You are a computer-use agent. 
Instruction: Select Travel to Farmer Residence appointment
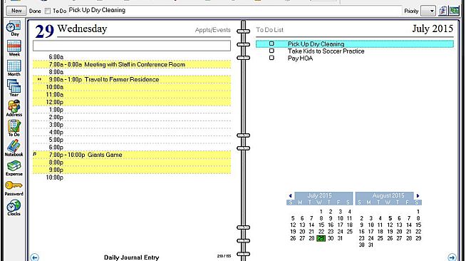pyautogui.click(x=132, y=80)
